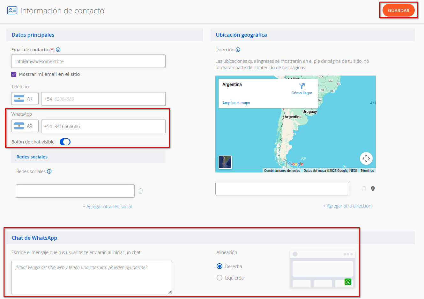The image size is (424, 299).
Task: Click the WhatsApp chat message textarea
Action: tap(91, 277)
